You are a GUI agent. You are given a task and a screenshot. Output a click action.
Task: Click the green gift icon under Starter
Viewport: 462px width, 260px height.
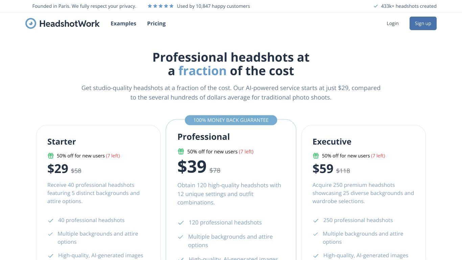point(51,156)
